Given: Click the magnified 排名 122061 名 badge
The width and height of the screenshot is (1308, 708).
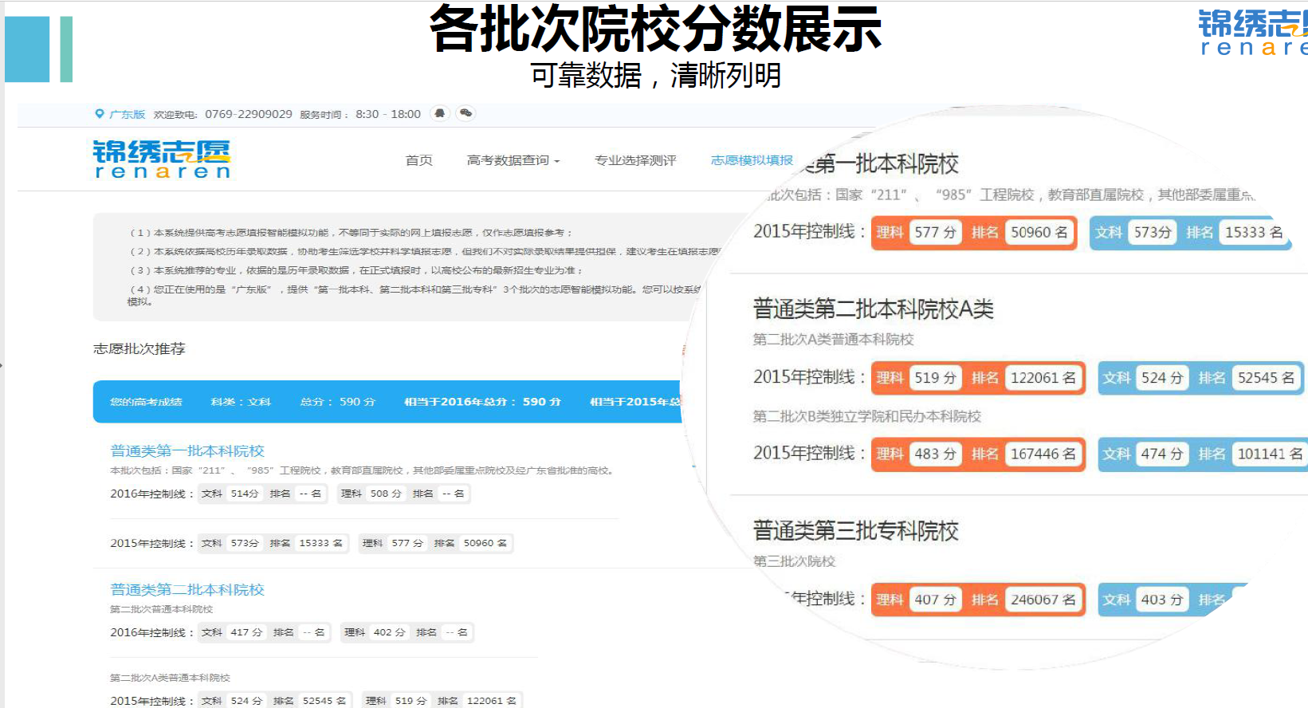Looking at the screenshot, I should tap(1026, 378).
